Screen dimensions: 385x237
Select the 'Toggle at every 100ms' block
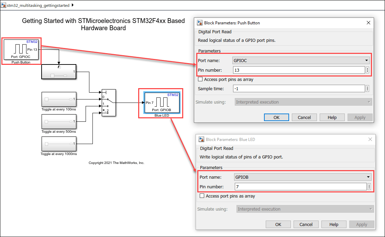59,99
